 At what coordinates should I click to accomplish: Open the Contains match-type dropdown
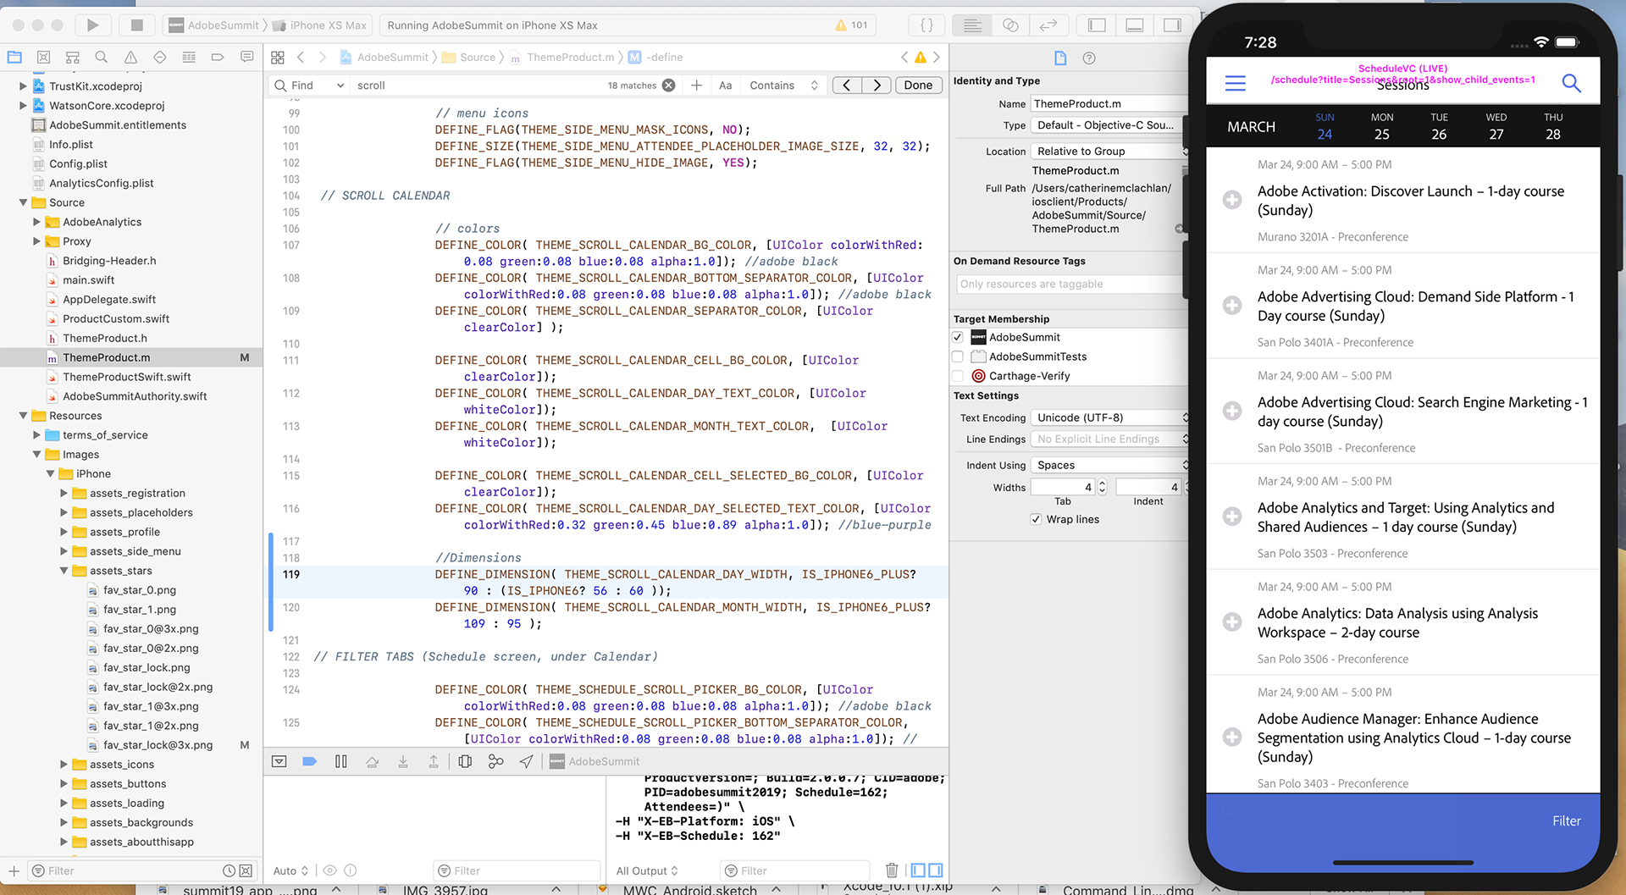pos(783,86)
